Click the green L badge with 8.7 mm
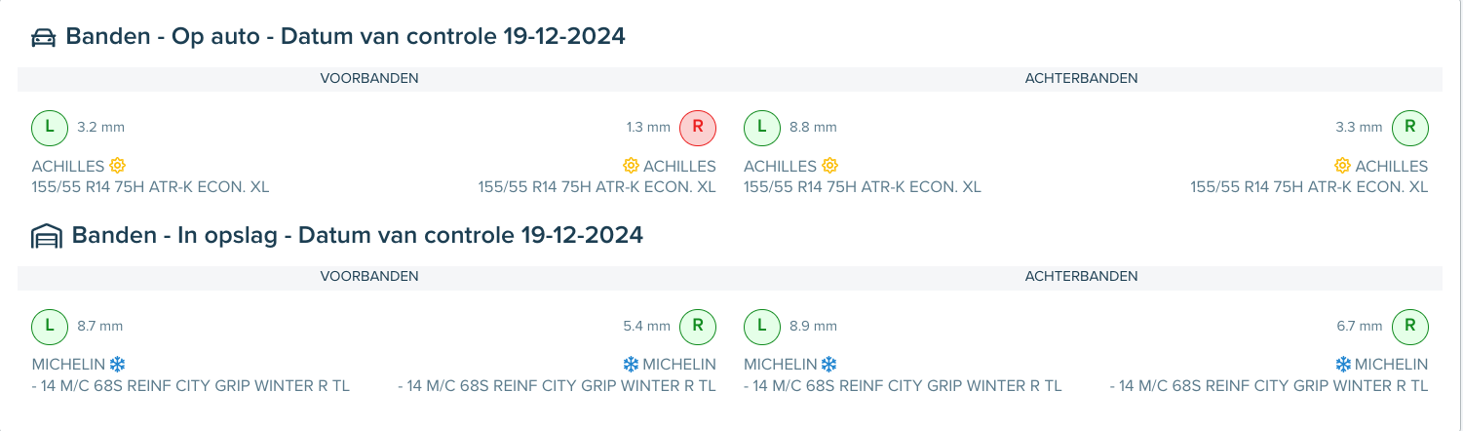This screenshot has height=431, width=1463. (50, 326)
